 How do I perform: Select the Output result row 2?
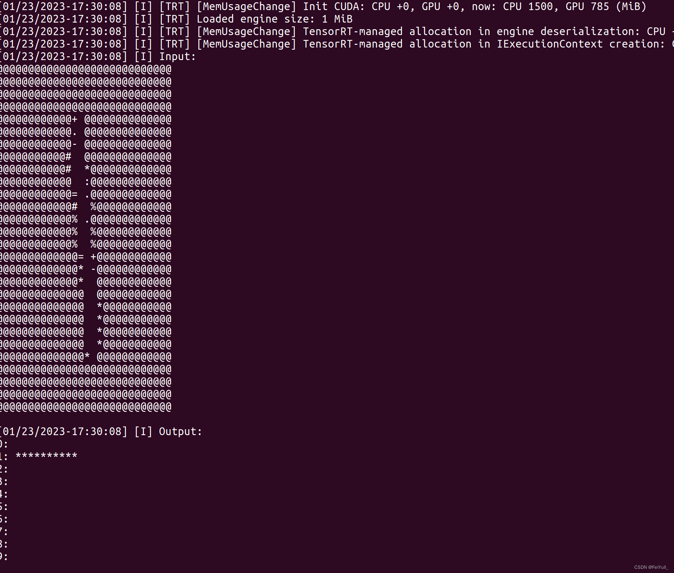coord(6,468)
